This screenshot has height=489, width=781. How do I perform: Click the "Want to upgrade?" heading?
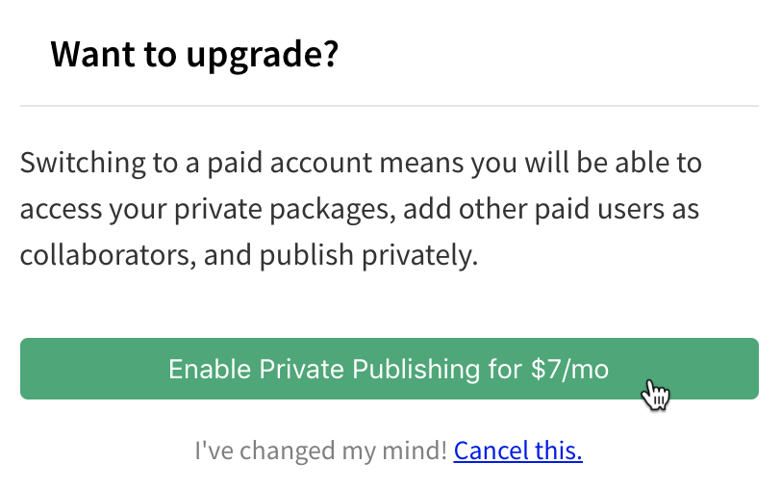(194, 55)
